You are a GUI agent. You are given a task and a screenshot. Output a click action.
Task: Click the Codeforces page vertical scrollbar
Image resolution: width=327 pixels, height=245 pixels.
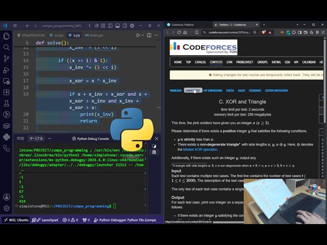click(x=325, y=80)
